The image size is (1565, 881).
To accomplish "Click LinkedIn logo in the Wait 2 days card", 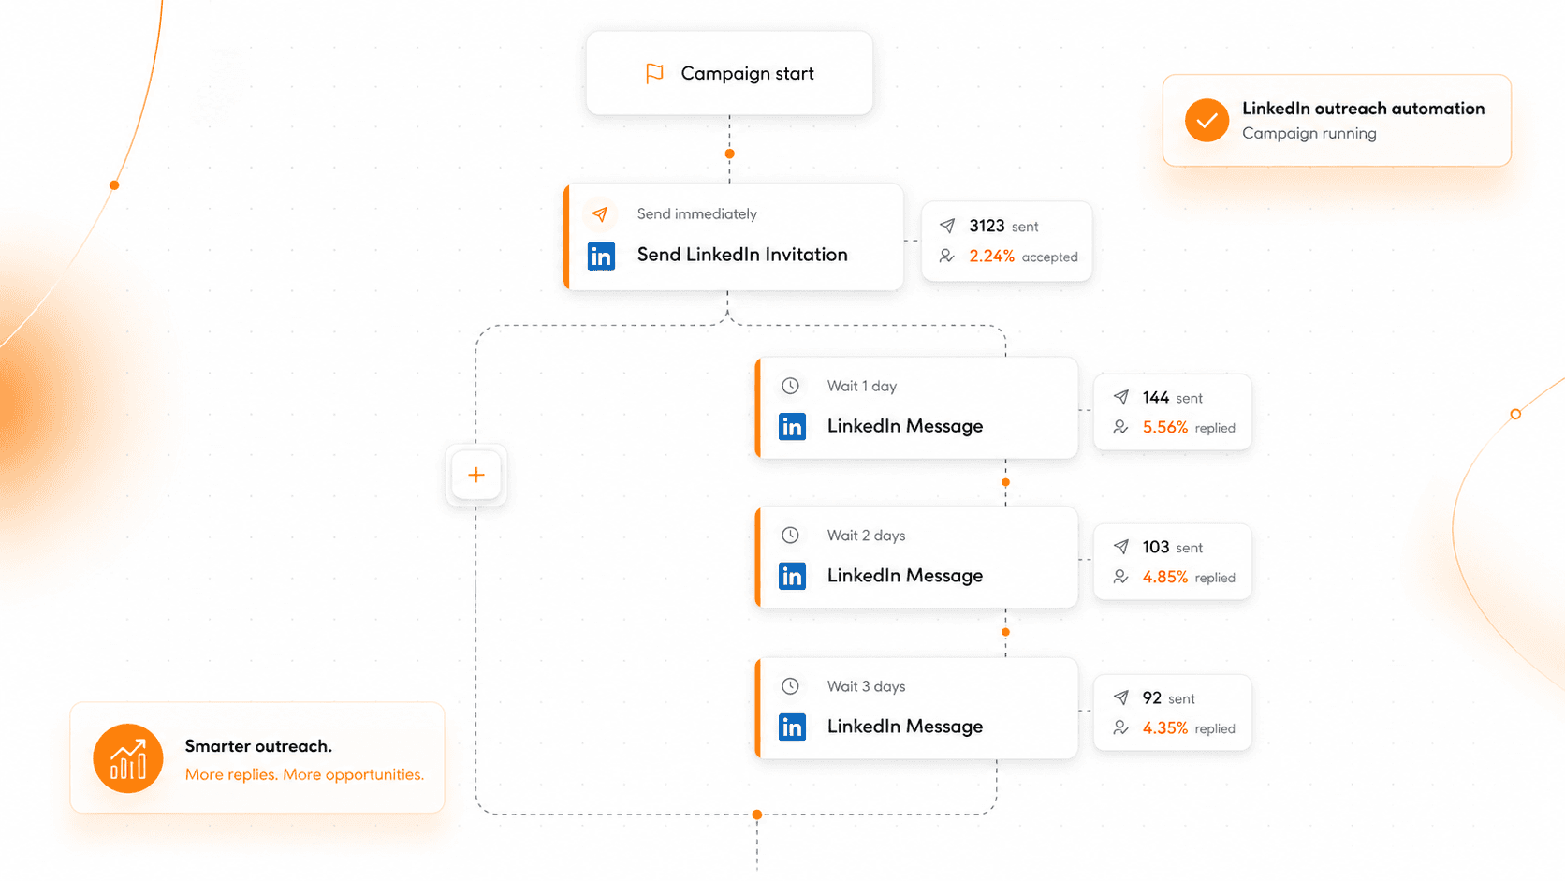I will (792, 576).
